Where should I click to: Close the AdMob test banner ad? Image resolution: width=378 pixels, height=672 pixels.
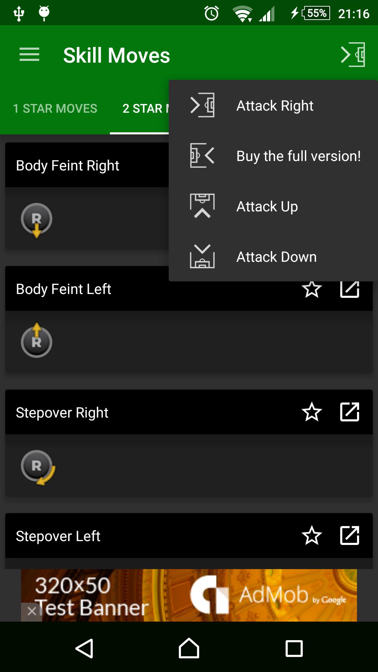(x=31, y=611)
